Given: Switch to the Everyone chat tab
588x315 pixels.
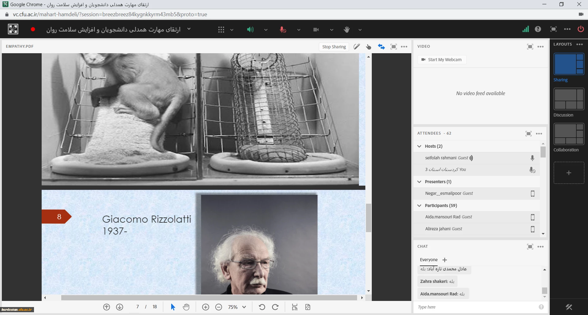Looking at the screenshot, I should point(428,260).
